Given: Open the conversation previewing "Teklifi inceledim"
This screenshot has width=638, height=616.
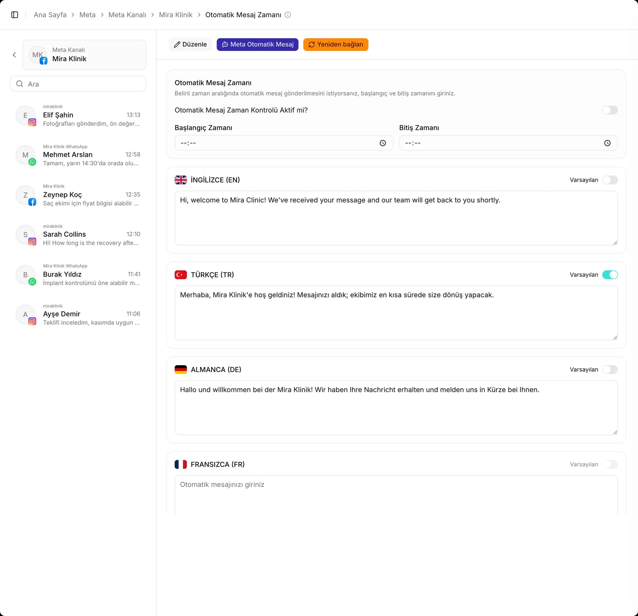Looking at the screenshot, I should click(x=78, y=315).
